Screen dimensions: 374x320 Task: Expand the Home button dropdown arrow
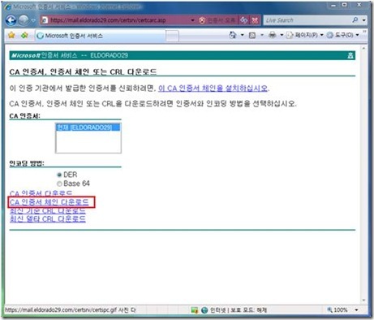pos(243,35)
